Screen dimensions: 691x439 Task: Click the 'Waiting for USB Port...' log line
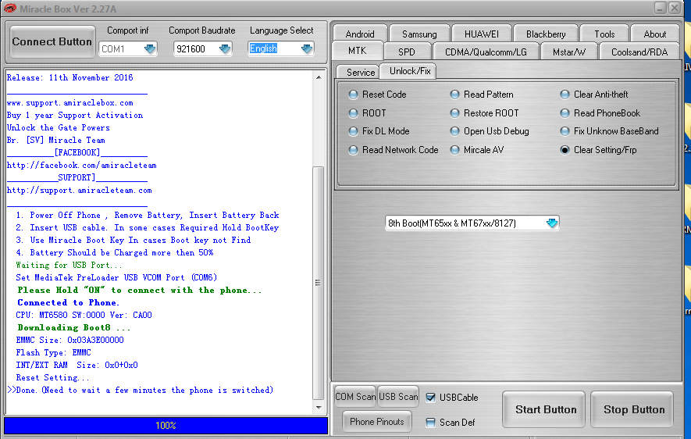(x=69, y=266)
